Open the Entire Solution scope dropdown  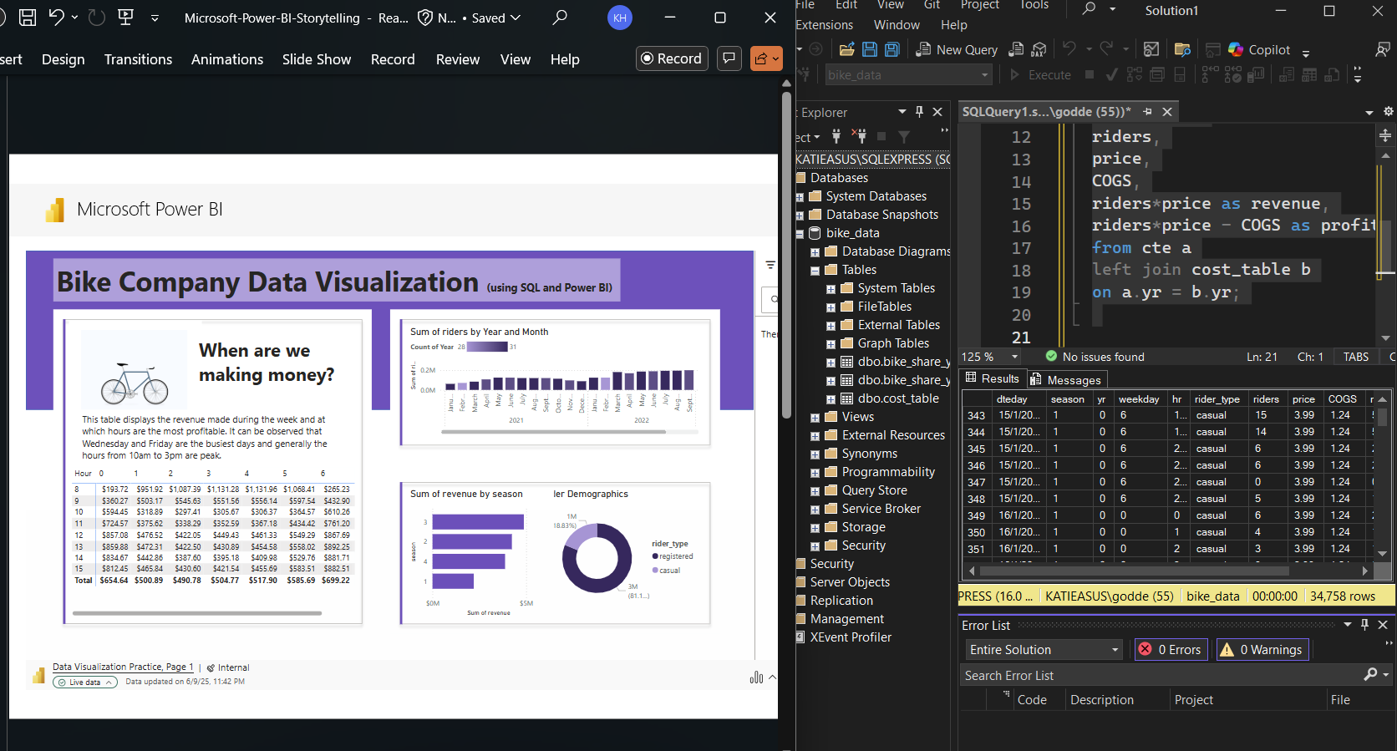click(x=1044, y=649)
